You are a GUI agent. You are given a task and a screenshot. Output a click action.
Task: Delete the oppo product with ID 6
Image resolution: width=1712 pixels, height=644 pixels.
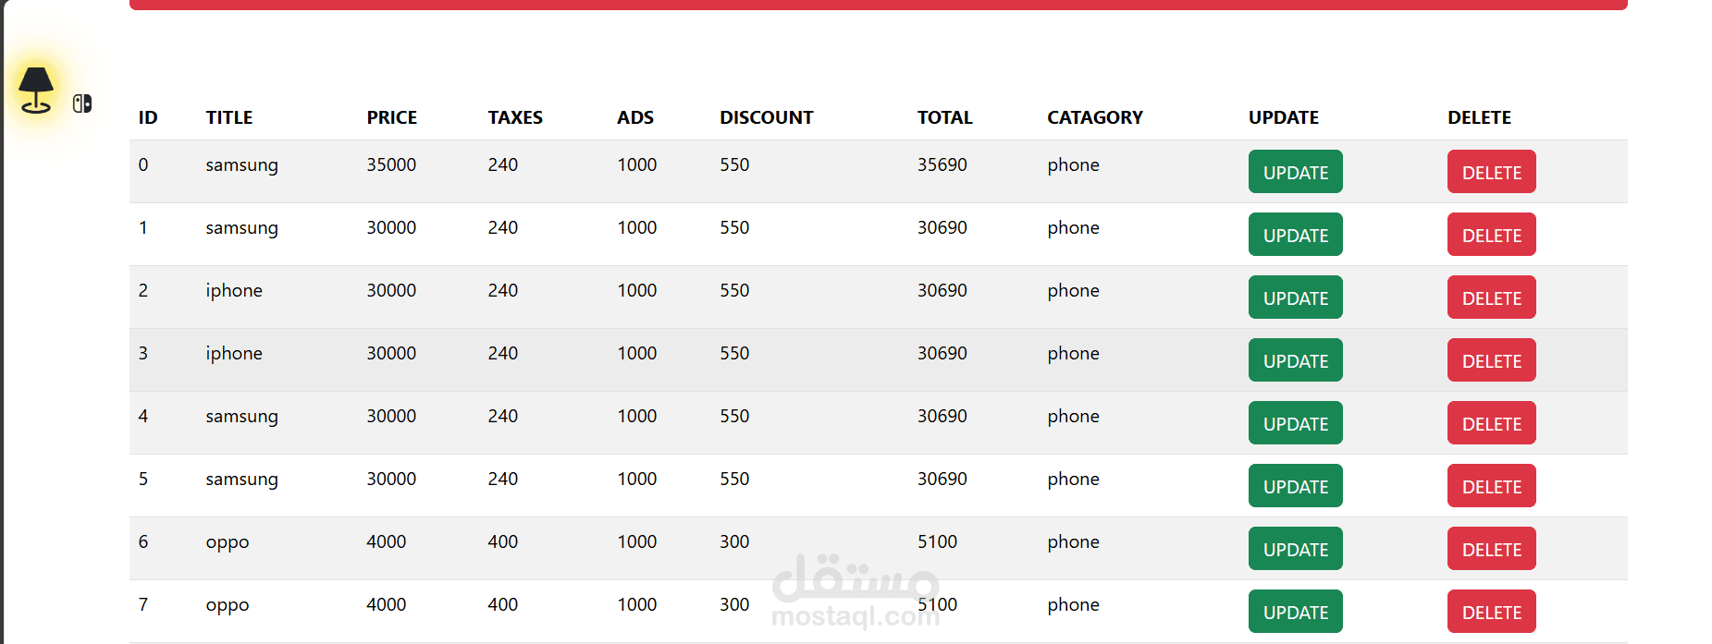pos(1491,549)
